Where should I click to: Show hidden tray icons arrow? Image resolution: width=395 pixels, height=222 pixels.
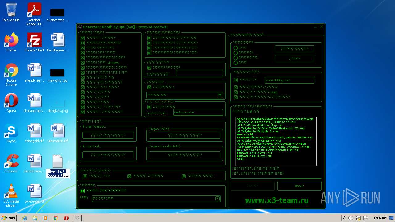tap(344, 218)
